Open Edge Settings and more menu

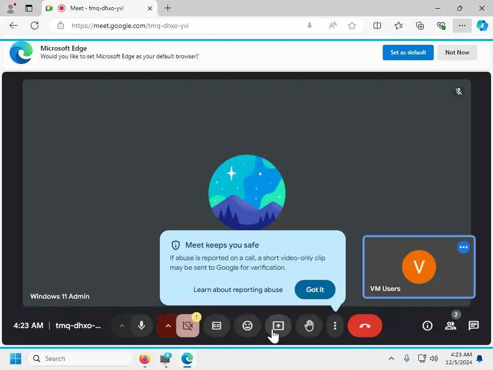(x=462, y=26)
